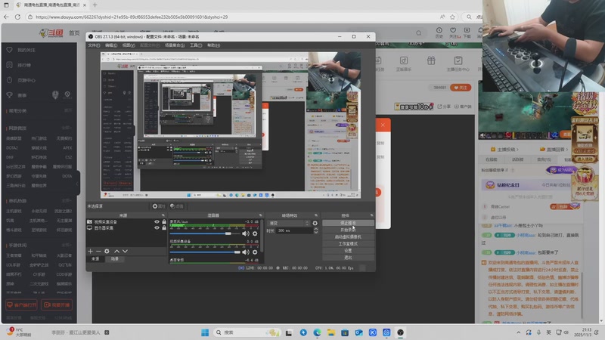Viewport: 605px width, 340px height.
Task: Pop out the 转场特效 dock panel icon
Action: tap(316, 215)
